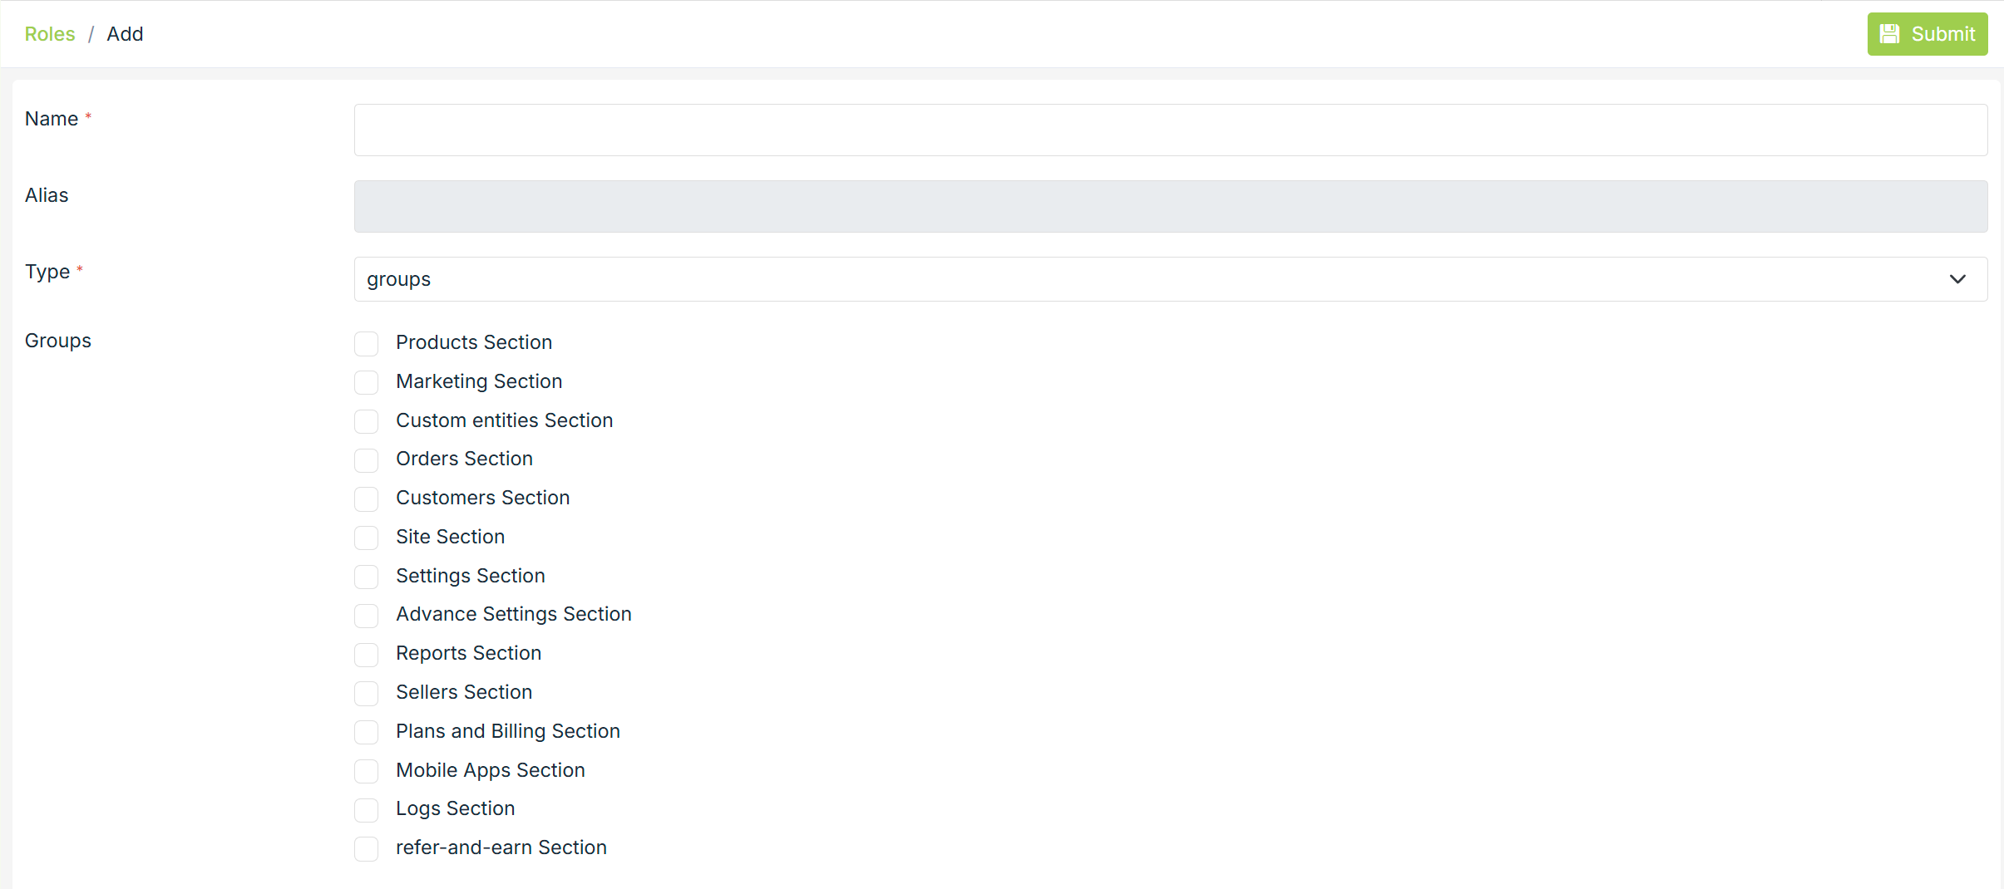The height and width of the screenshot is (889, 2004).
Task: Check the Plans and Billing Section checkbox
Action: tap(366, 732)
